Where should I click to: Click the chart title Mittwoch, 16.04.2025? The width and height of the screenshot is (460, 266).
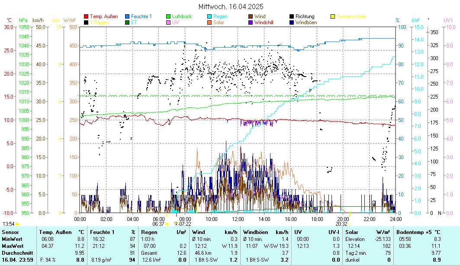tap(231, 7)
